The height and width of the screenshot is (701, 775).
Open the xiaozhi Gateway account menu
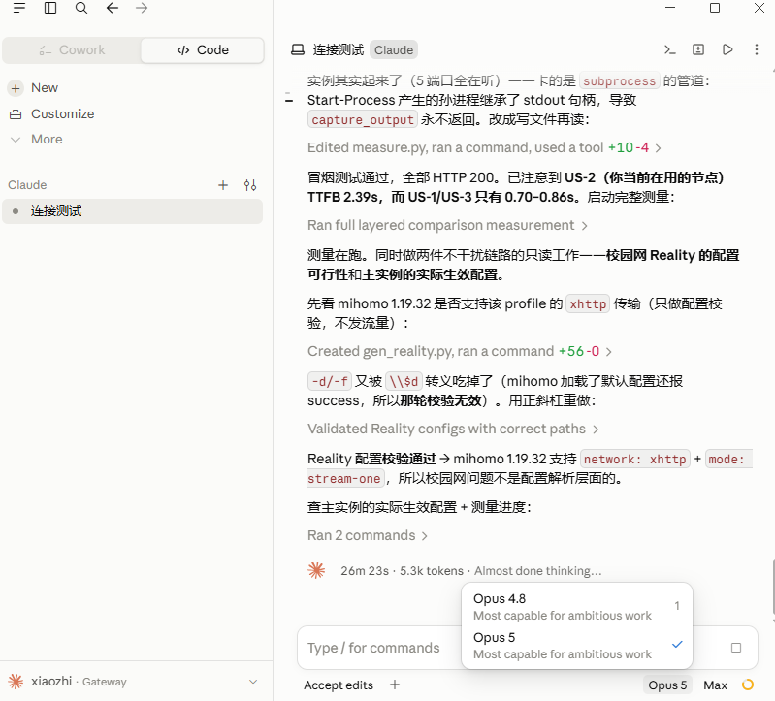click(x=134, y=682)
